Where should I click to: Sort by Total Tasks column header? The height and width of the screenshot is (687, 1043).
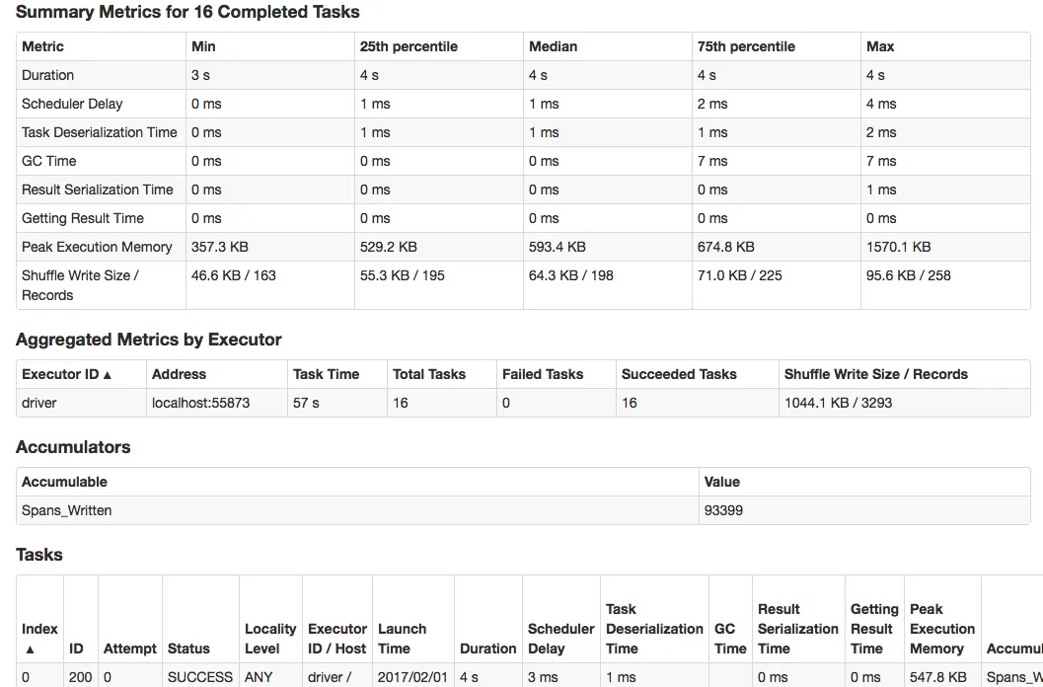point(428,374)
